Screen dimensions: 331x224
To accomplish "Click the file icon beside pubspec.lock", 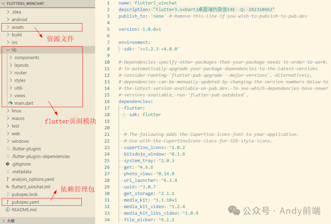I will pyautogui.click(x=8, y=194).
